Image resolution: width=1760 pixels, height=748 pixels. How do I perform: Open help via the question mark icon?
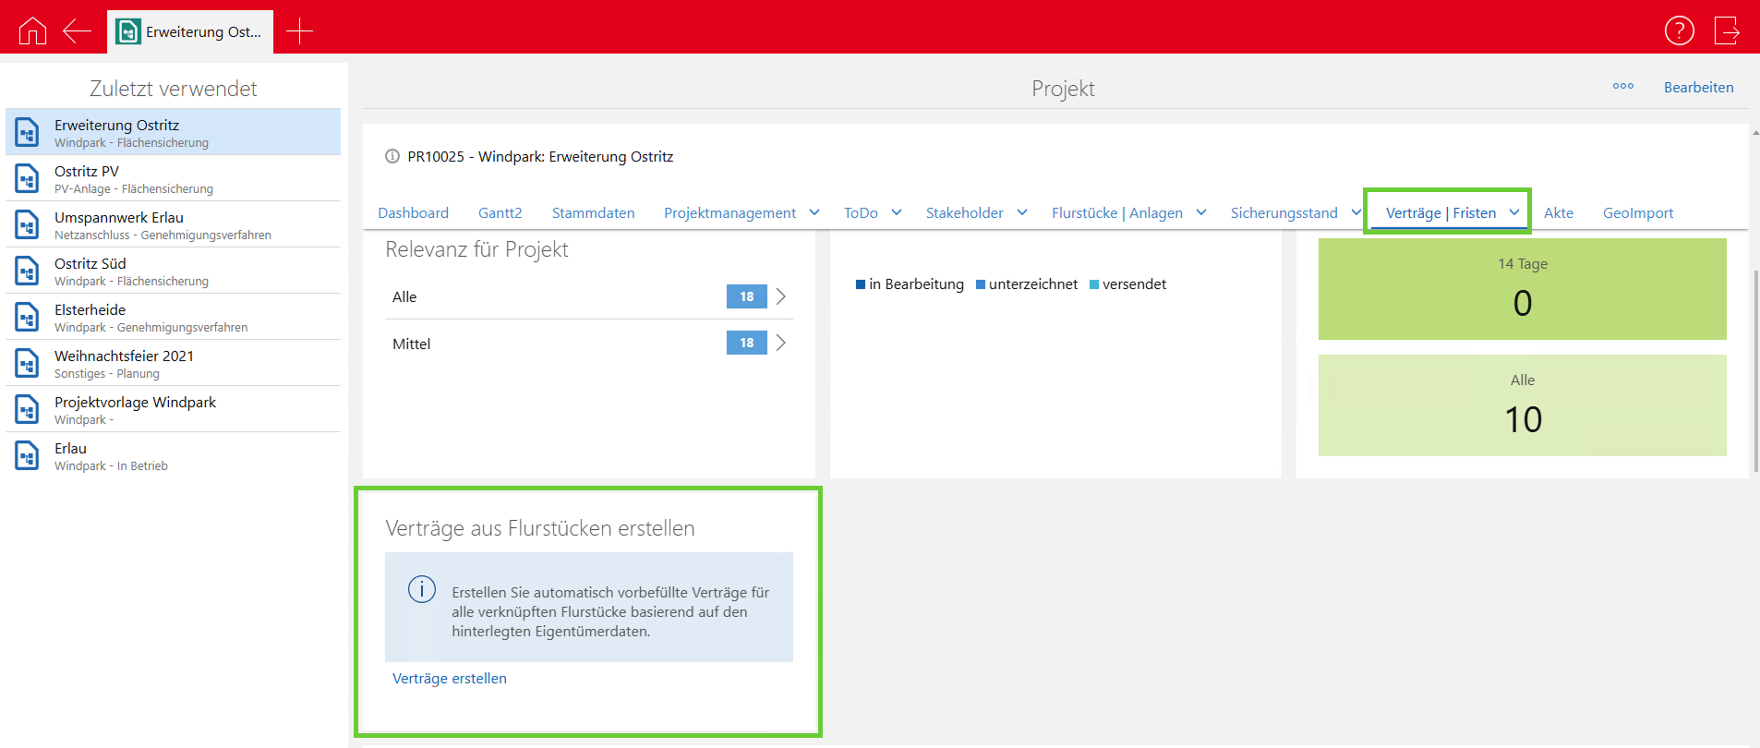click(x=1679, y=30)
